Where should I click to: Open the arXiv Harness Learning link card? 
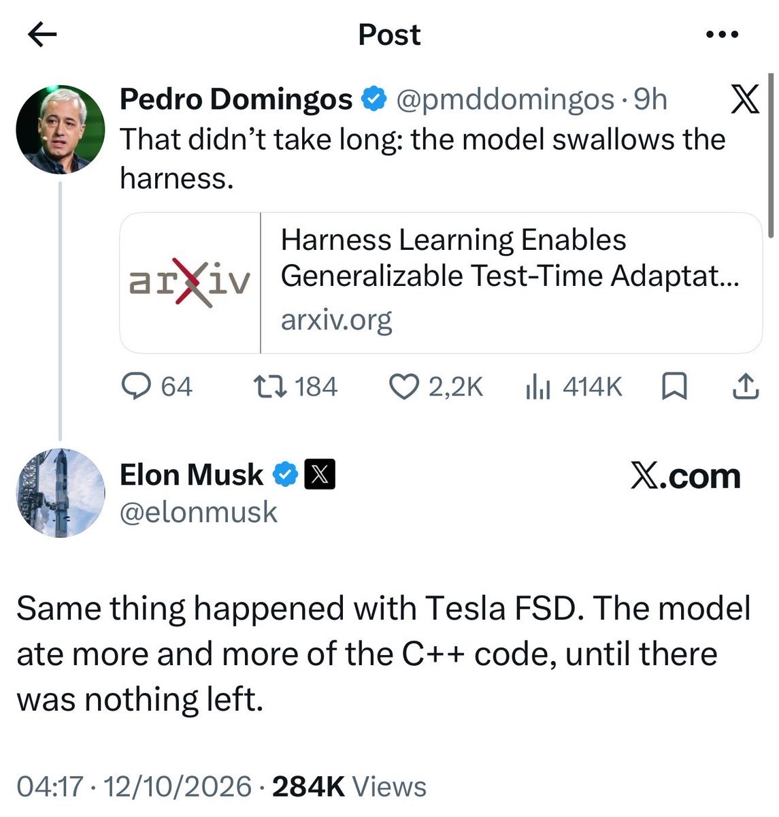(x=441, y=283)
